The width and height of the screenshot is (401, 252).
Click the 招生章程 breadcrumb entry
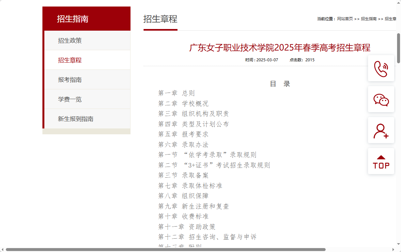tap(391, 19)
